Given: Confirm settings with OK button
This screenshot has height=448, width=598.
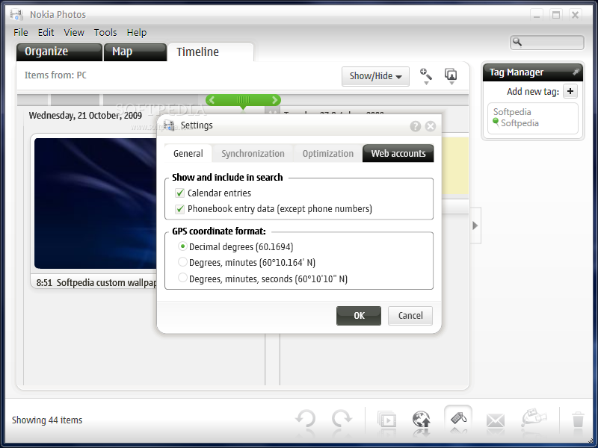Looking at the screenshot, I should (359, 315).
